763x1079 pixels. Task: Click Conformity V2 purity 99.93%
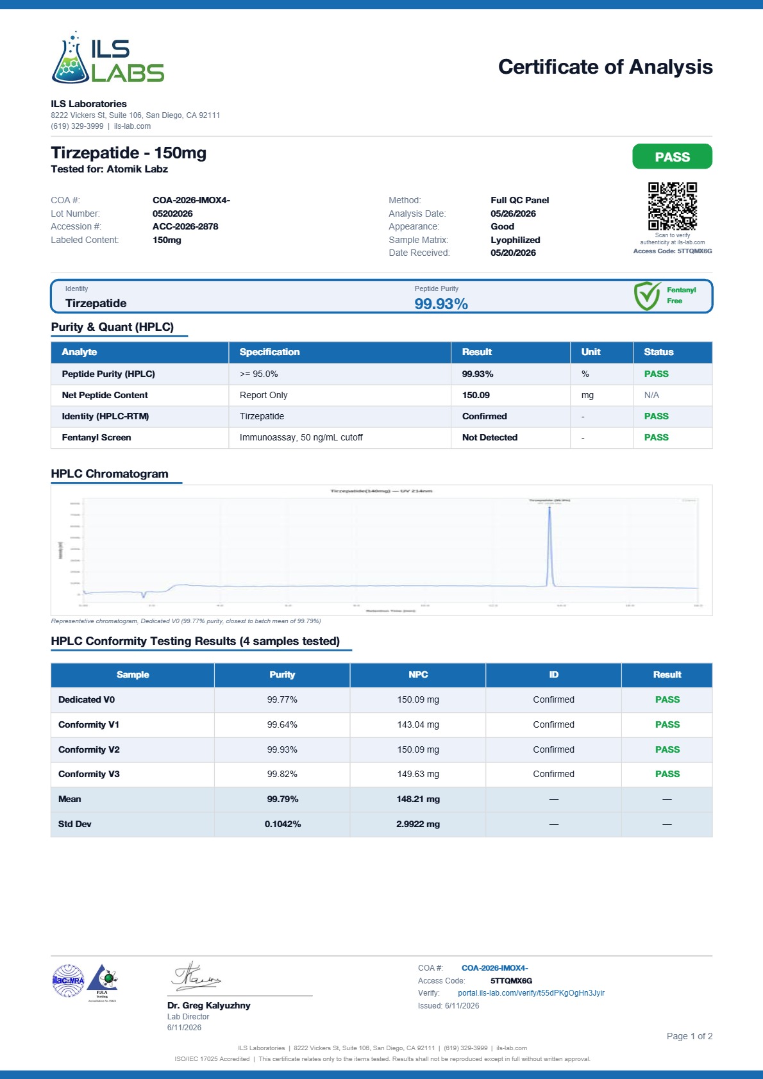click(282, 749)
